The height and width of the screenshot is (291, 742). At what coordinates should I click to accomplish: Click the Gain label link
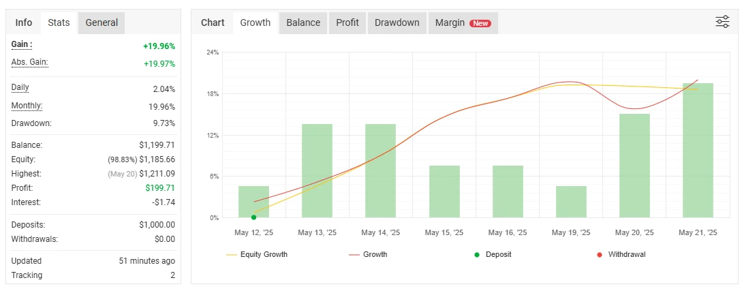(x=22, y=44)
